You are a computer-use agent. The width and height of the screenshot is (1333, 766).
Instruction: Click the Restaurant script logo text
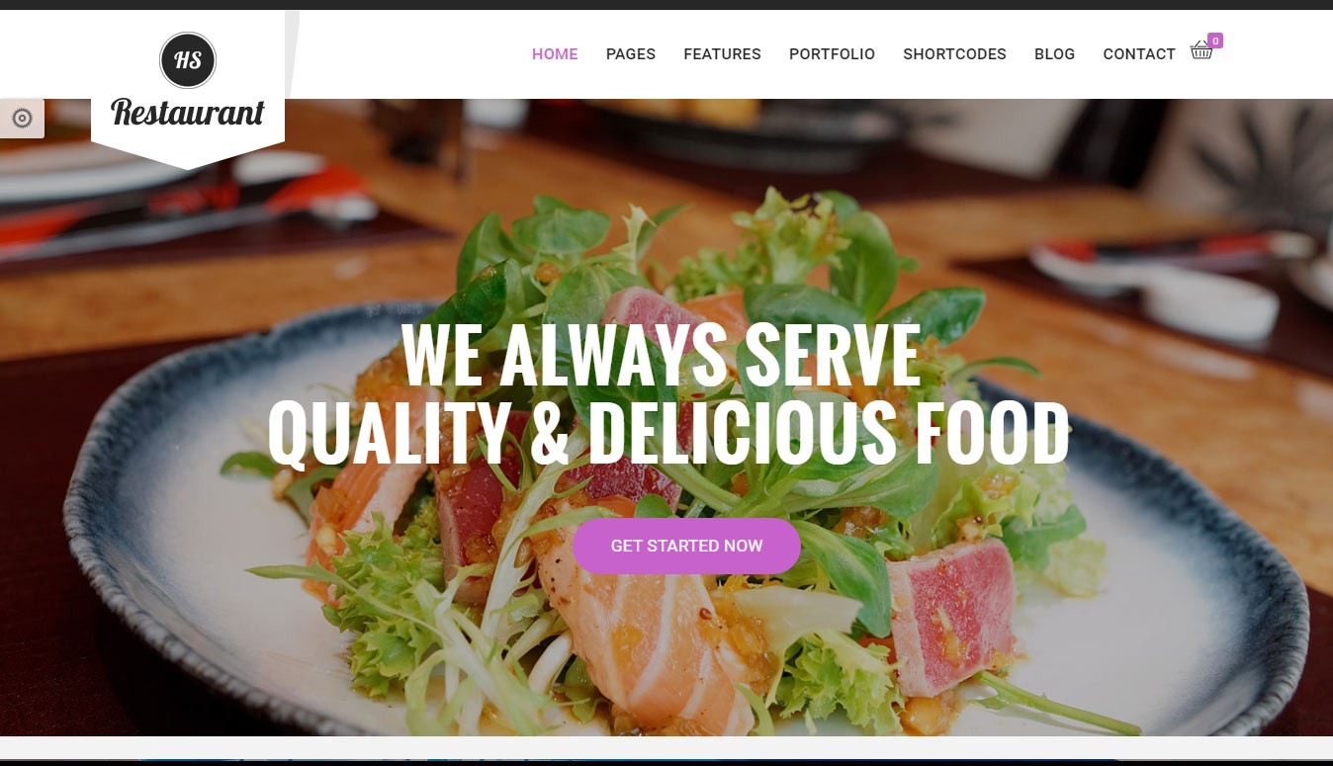pos(188,114)
